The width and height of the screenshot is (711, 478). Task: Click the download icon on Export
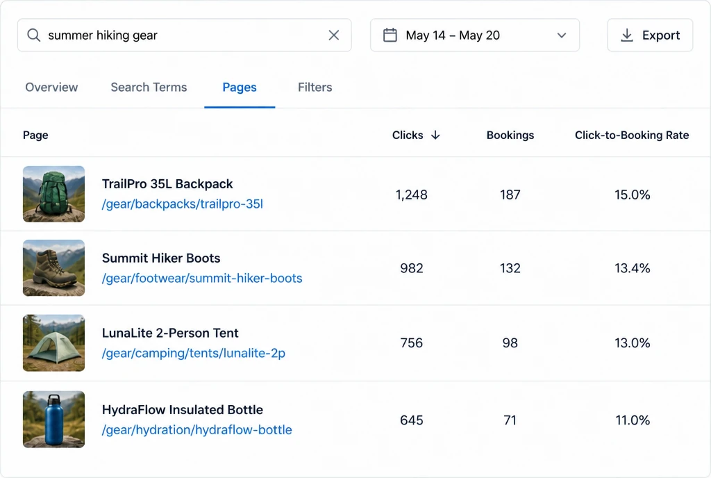click(x=627, y=35)
